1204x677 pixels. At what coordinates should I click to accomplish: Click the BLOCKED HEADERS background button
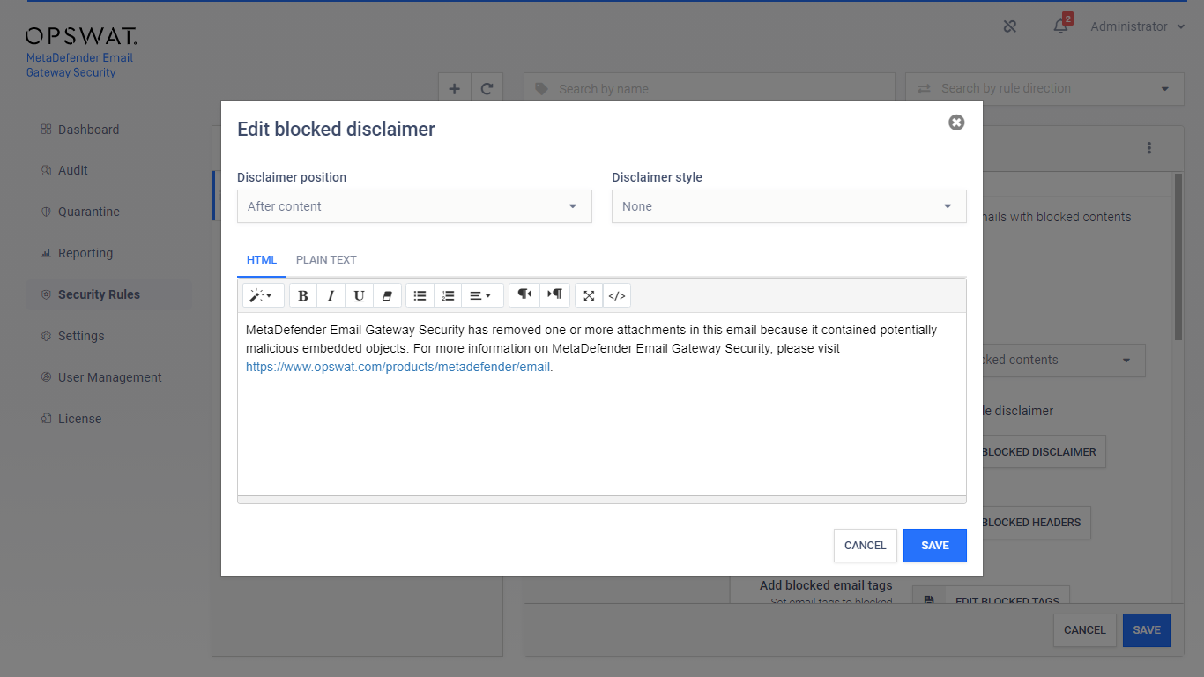point(1037,523)
